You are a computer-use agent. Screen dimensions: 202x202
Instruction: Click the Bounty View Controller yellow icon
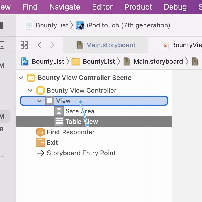pyautogui.click(x=41, y=90)
